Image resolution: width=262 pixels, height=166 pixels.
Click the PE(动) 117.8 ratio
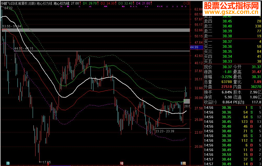[257, 102]
